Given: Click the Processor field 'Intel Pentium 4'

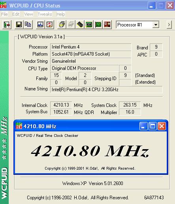Looking at the screenshot, I should (x=90, y=47).
